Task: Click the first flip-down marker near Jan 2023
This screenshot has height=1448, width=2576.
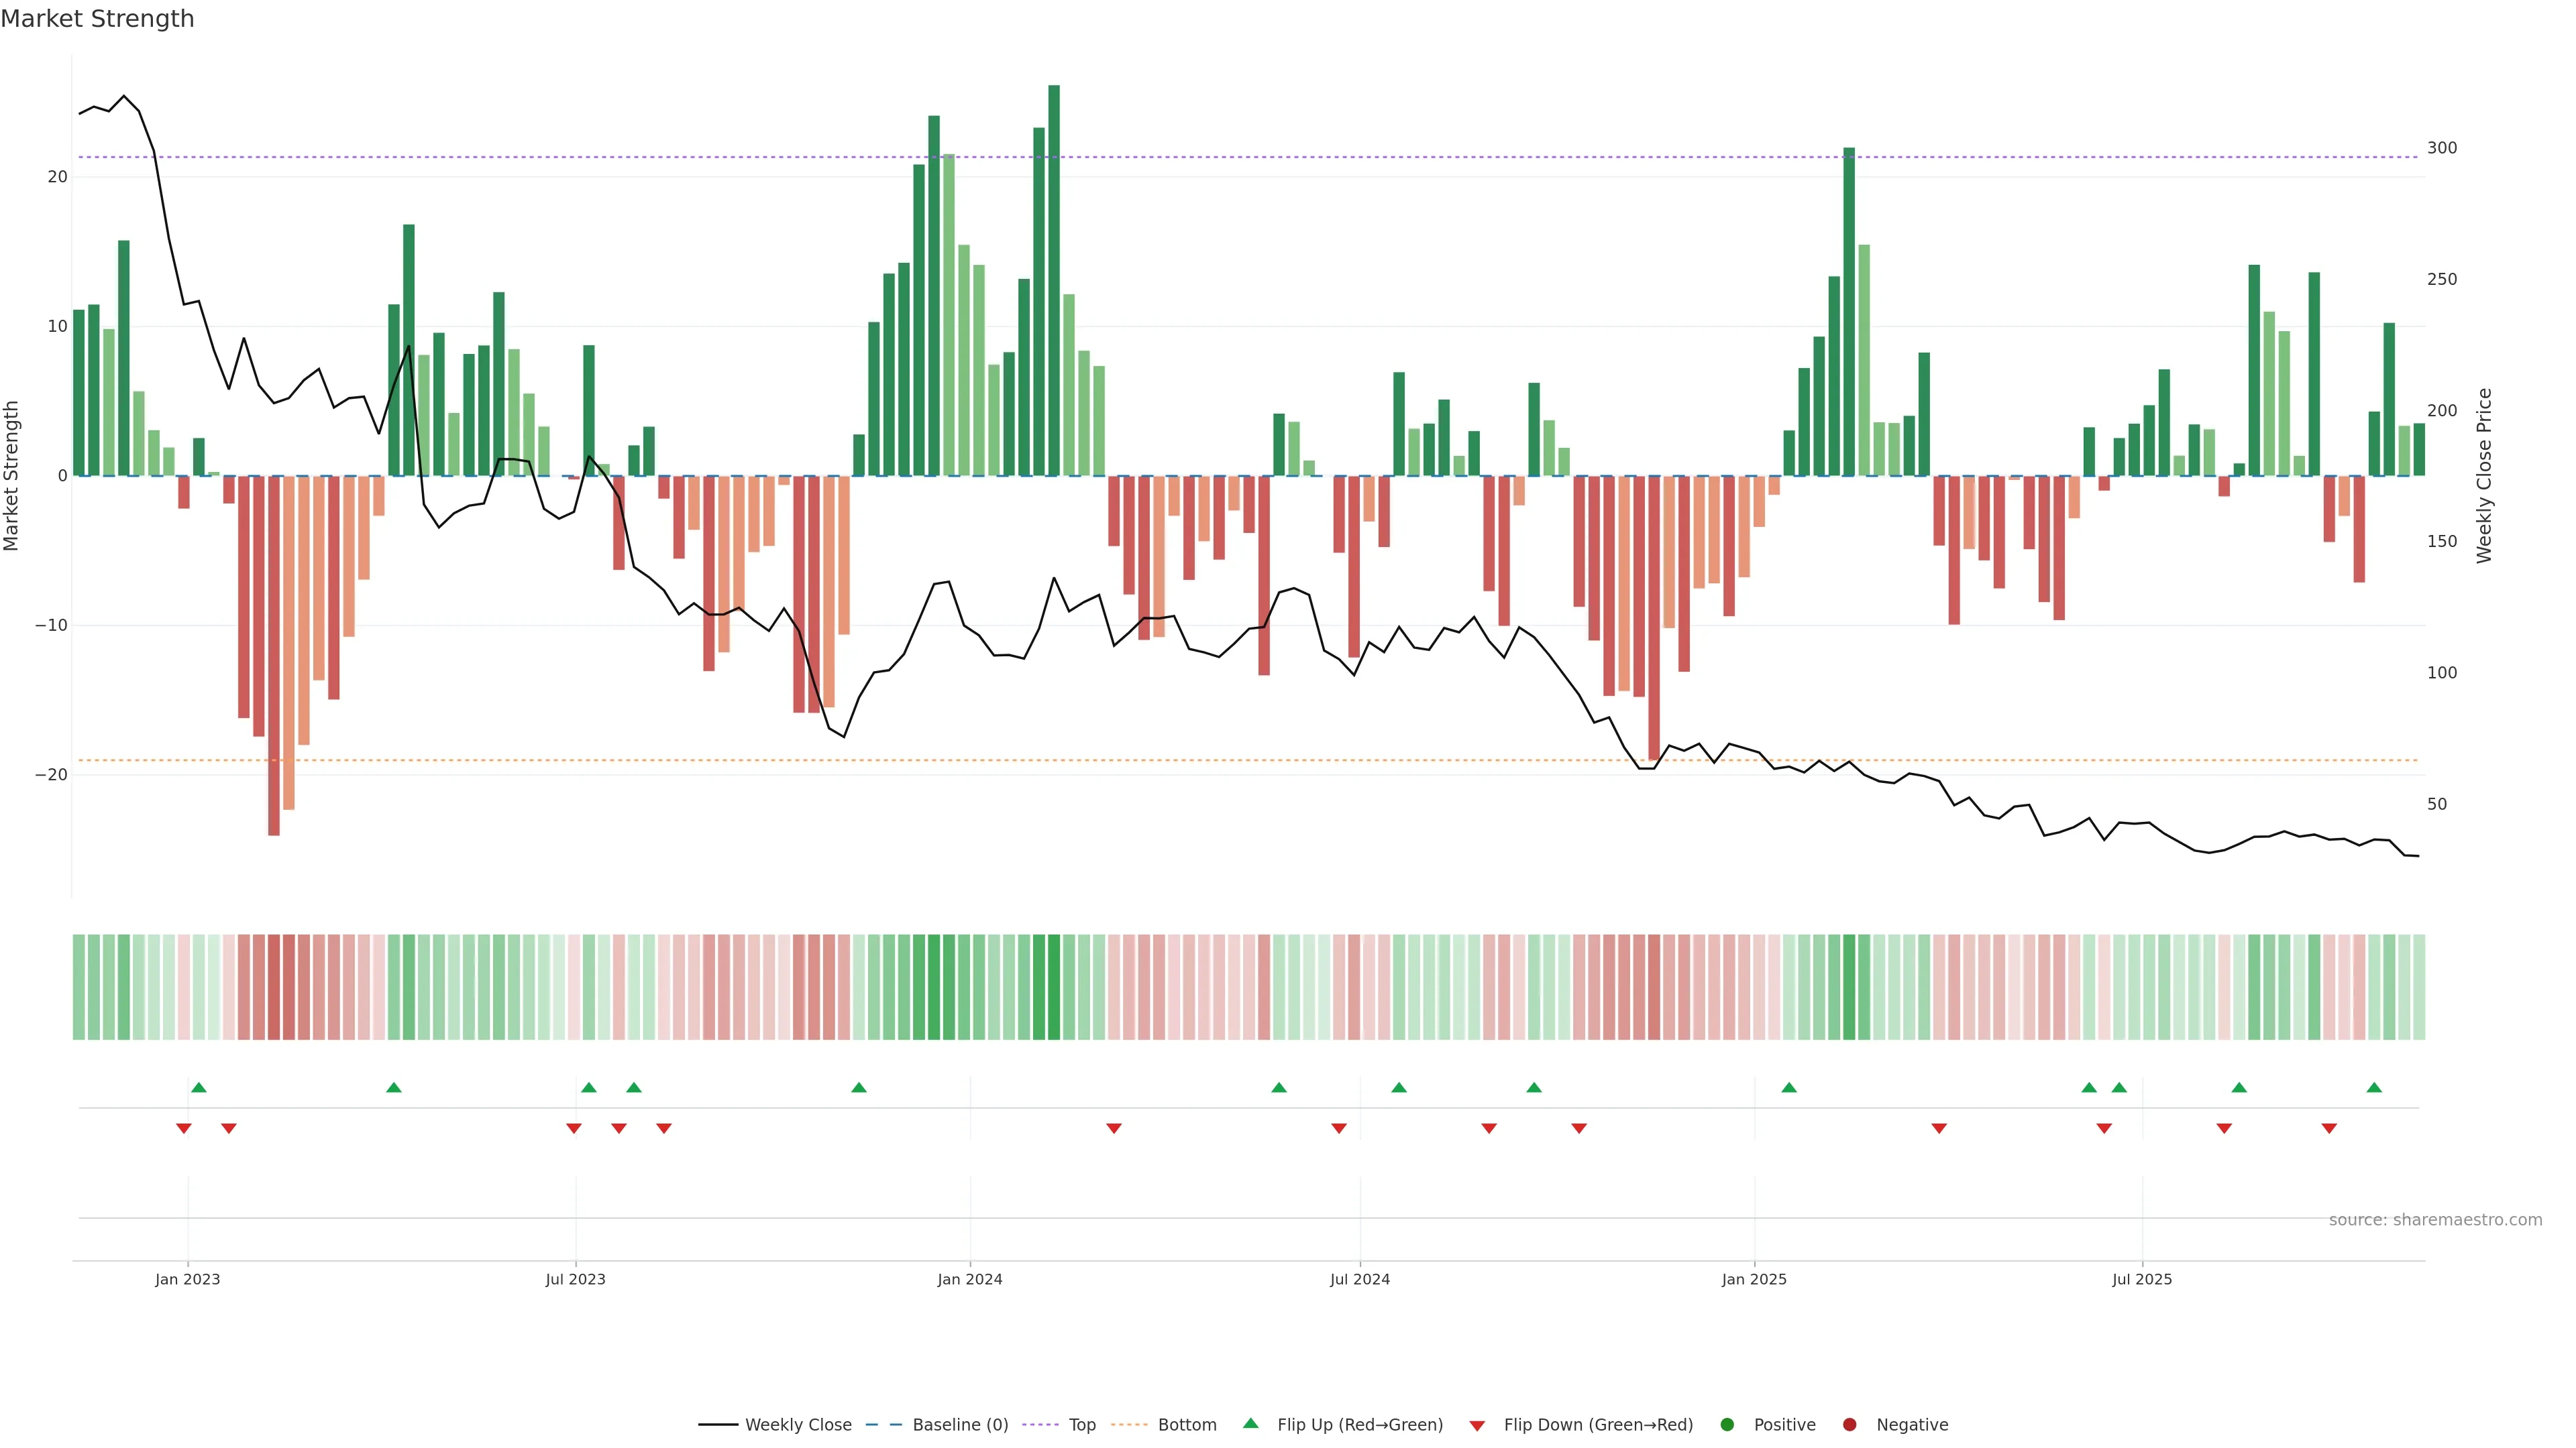Action: pos(184,1128)
